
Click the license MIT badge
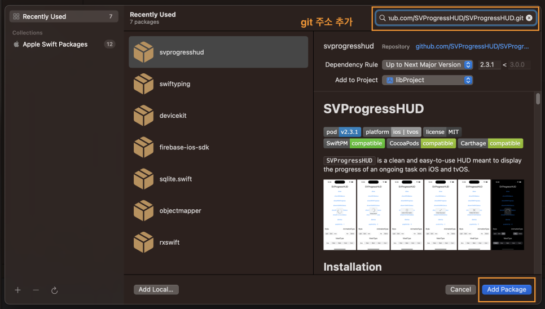442,132
